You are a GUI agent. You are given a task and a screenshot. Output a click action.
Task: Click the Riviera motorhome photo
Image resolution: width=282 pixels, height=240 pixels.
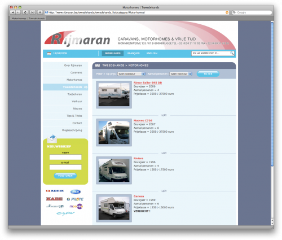tap(114, 170)
